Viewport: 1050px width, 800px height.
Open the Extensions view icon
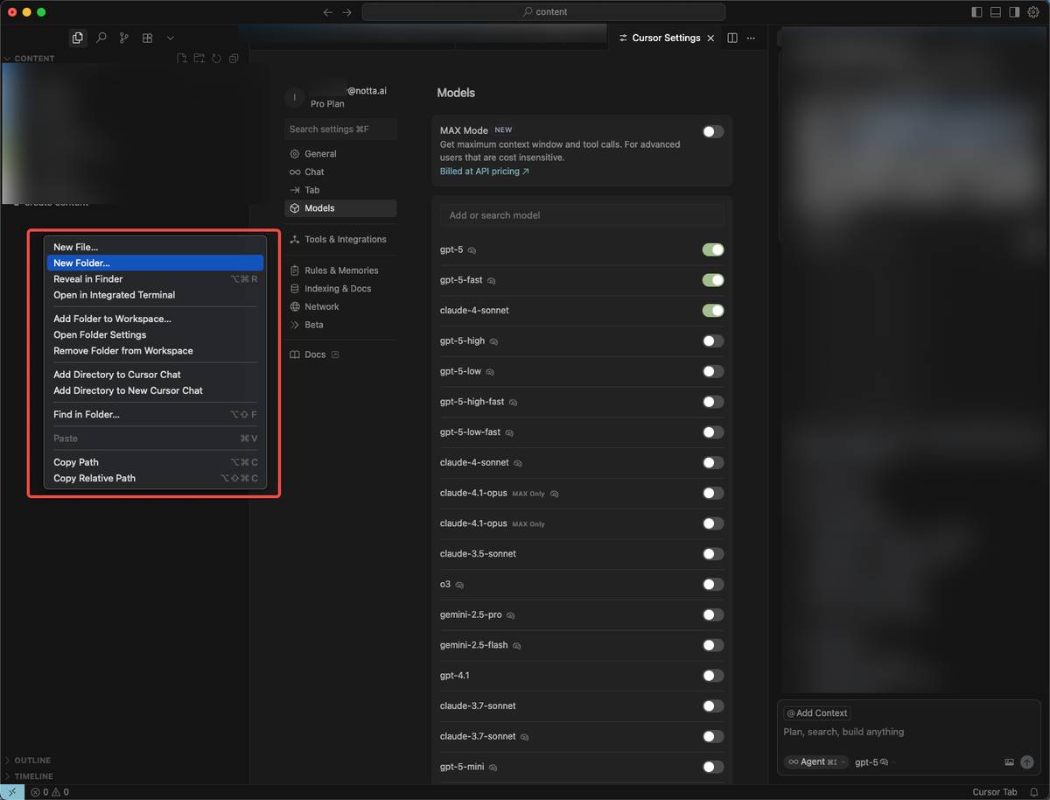(148, 39)
